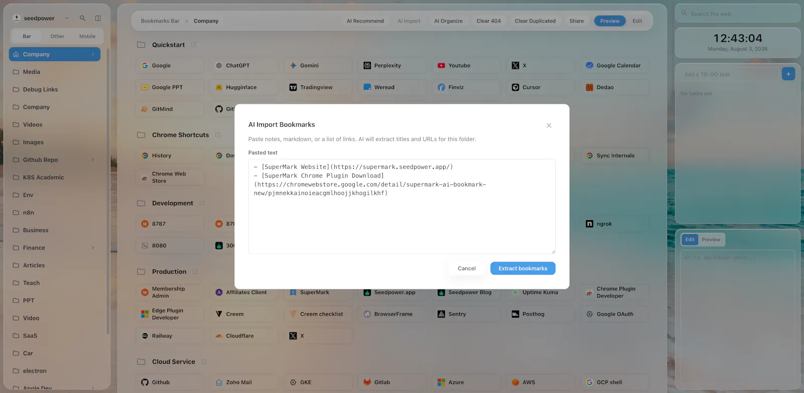
Task: Open the Dedao bookmark
Action: tap(615, 87)
